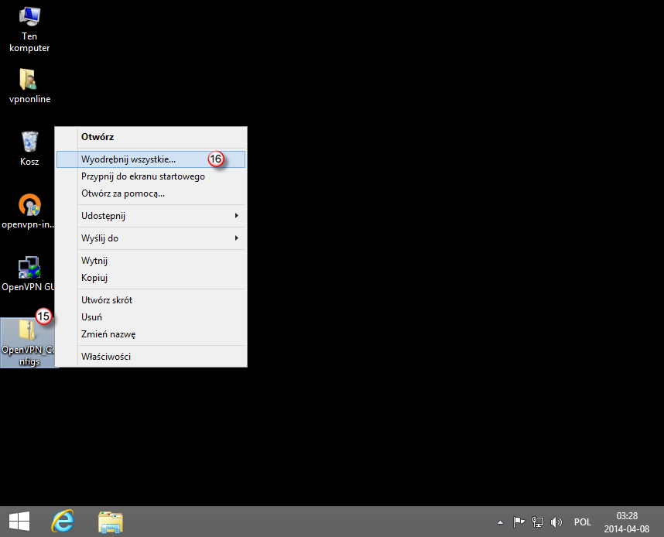This screenshot has height=537, width=664.
Task: Expand the Wyślij do submenu
Action: (x=150, y=238)
